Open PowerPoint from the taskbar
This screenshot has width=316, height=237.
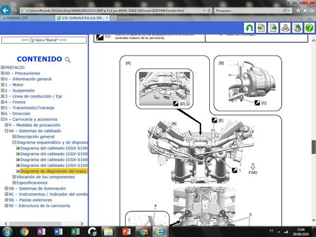point(126,232)
